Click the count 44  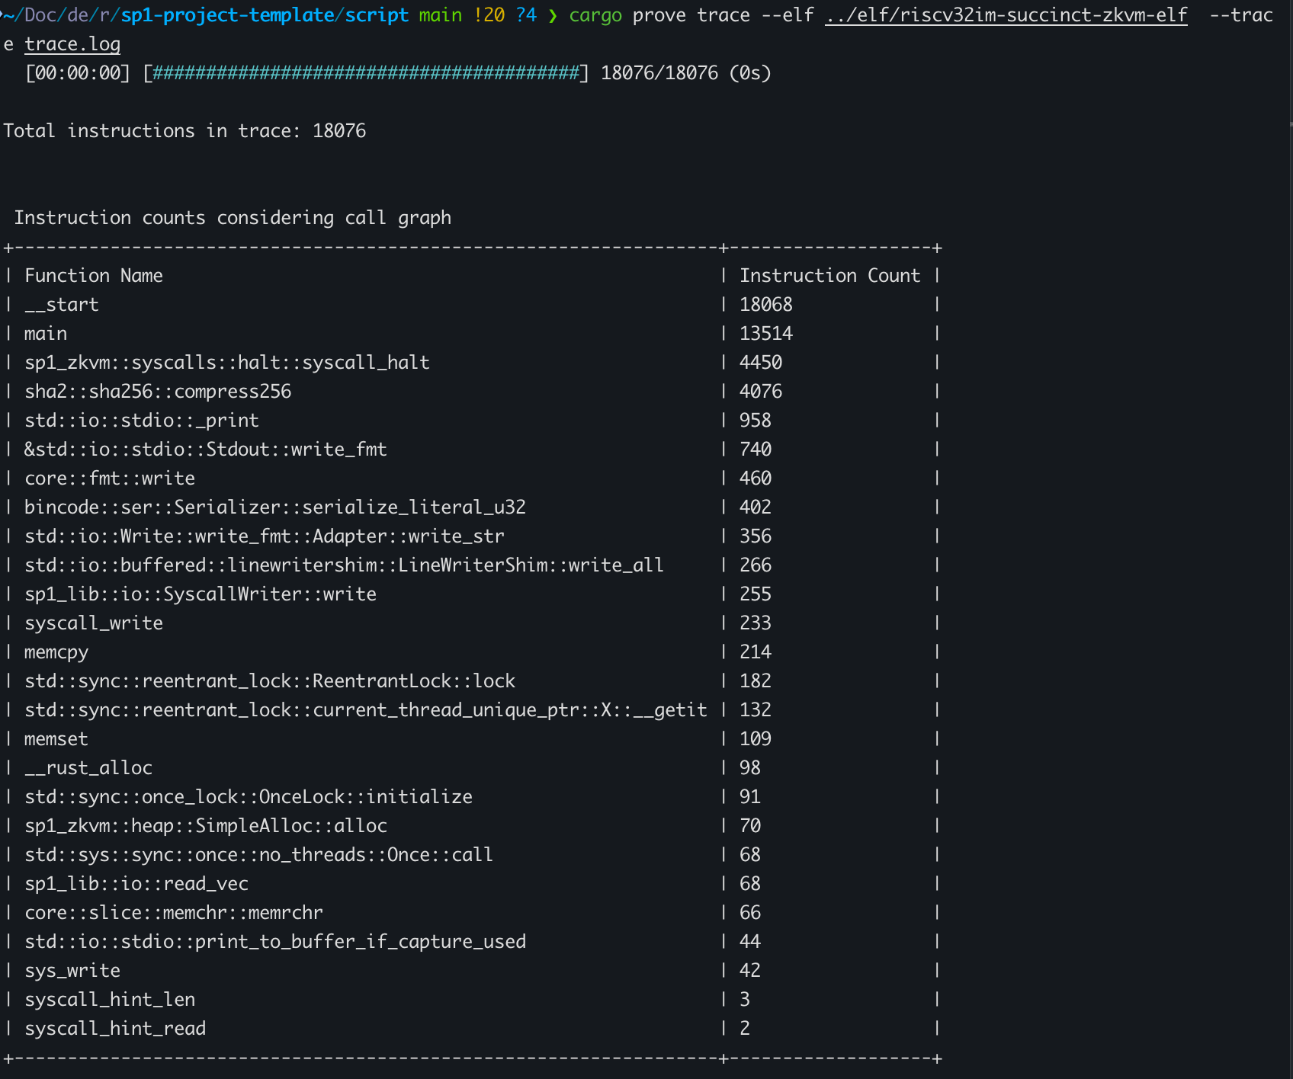pyautogui.click(x=750, y=942)
